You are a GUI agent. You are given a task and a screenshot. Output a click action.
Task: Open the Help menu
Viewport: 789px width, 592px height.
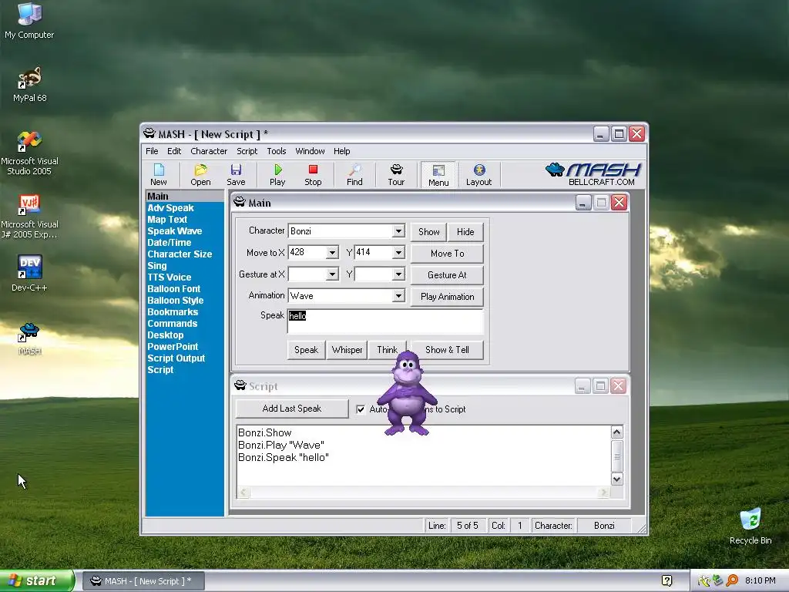(341, 151)
